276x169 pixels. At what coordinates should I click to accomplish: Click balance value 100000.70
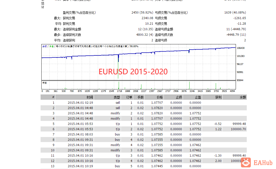(238, 129)
